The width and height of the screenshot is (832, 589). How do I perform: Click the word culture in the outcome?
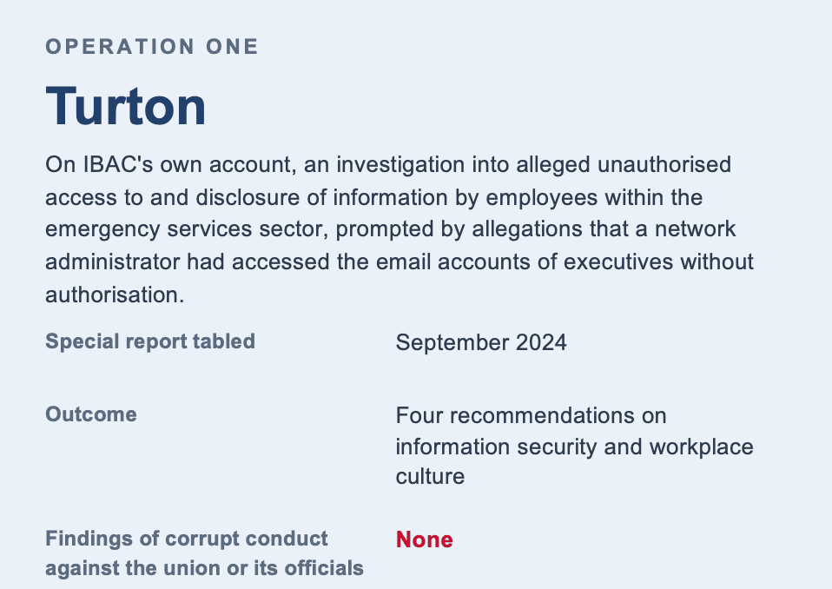pyautogui.click(x=430, y=477)
